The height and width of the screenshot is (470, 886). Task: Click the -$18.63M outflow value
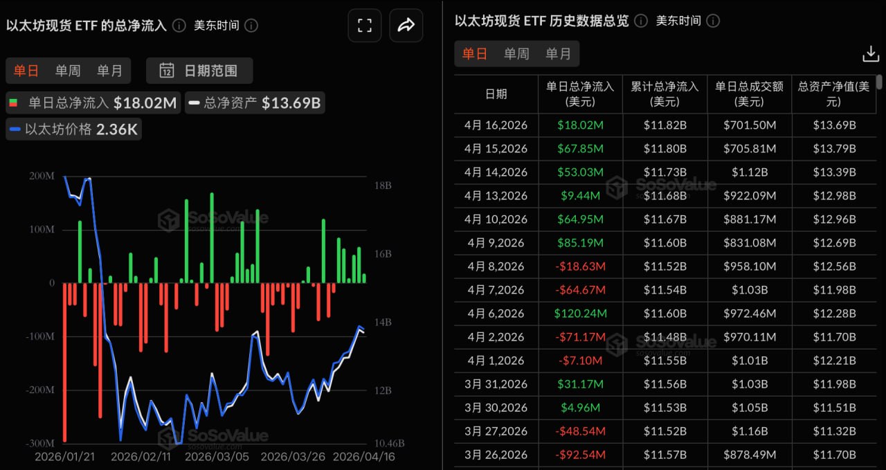pos(580,266)
